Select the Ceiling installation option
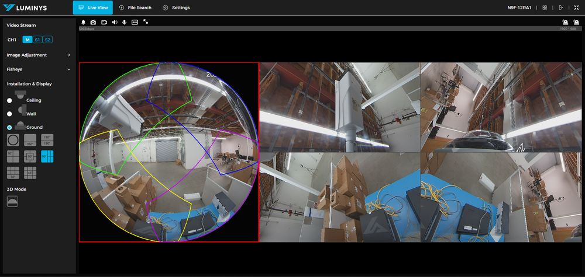Image resolution: width=585 pixels, height=277 pixels. pyautogui.click(x=9, y=100)
